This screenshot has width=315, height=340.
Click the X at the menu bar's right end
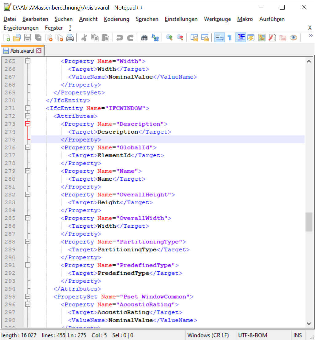310,28
